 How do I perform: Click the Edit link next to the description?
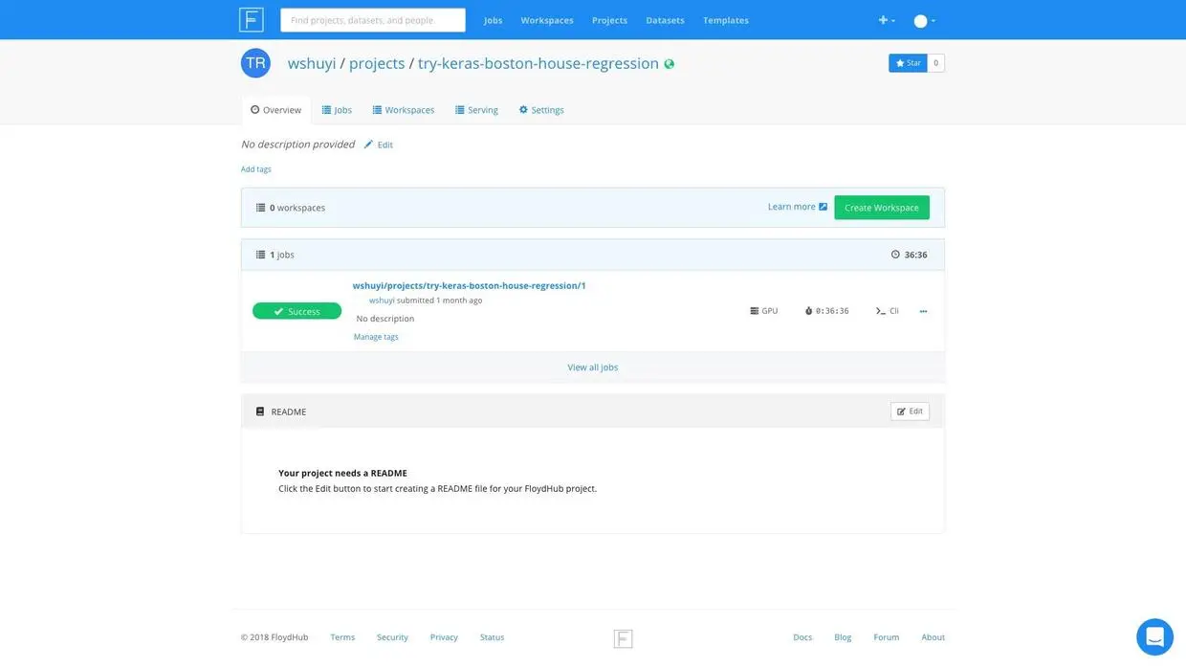click(x=385, y=145)
